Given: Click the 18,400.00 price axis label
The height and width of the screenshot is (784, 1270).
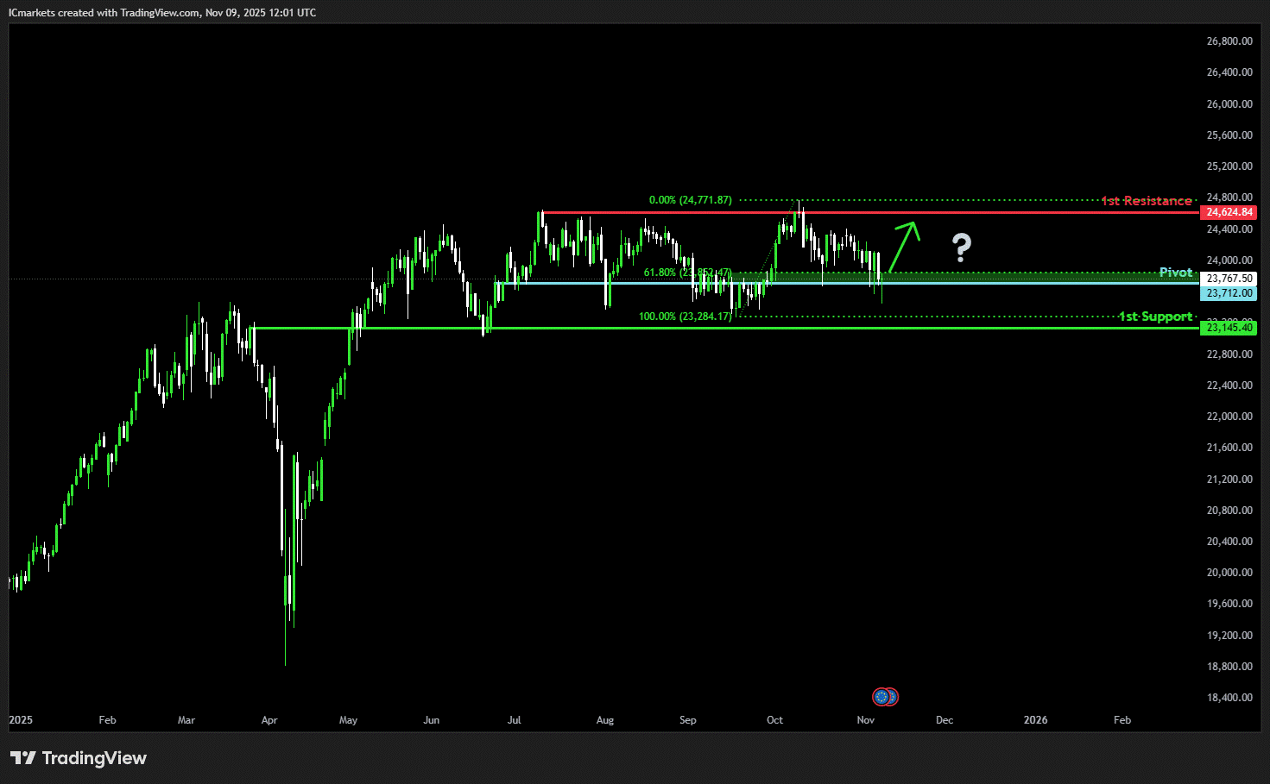Looking at the screenshot, I should pos(1229,698).
